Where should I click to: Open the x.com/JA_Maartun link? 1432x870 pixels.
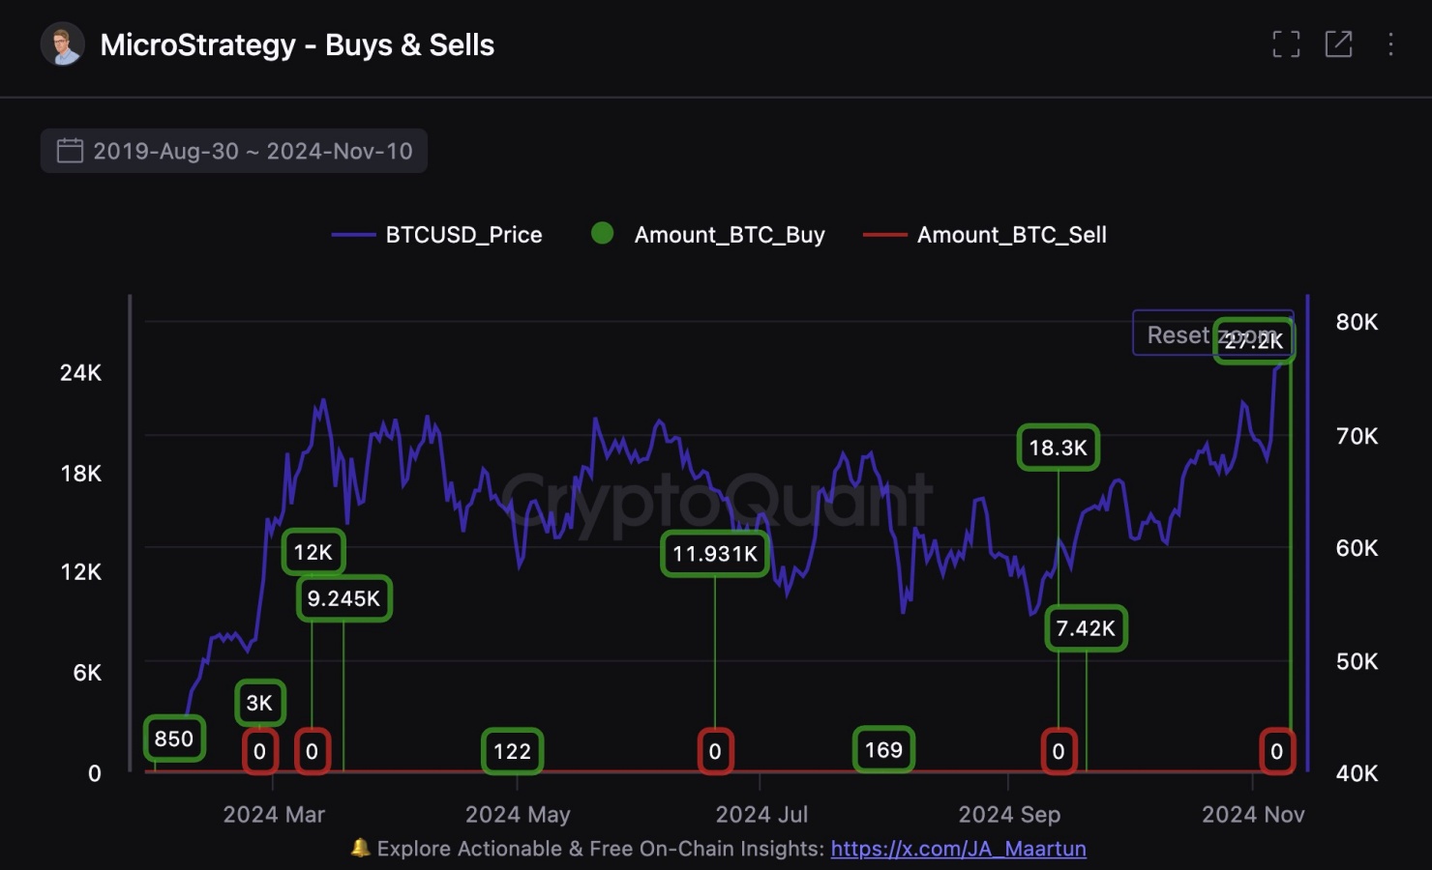point(958,849)
